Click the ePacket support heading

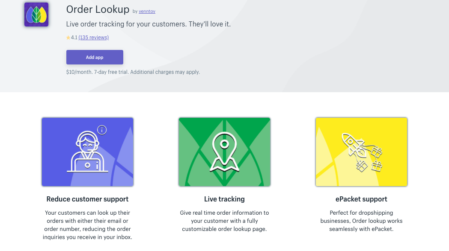[361, 199]
